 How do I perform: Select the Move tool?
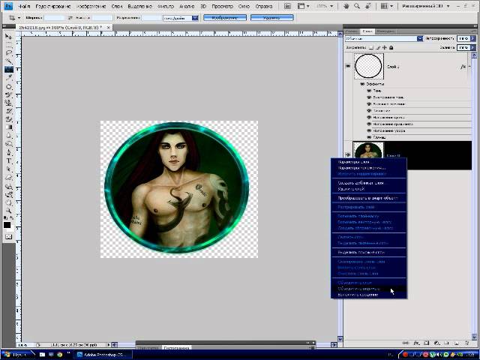(x=8, y=37)
